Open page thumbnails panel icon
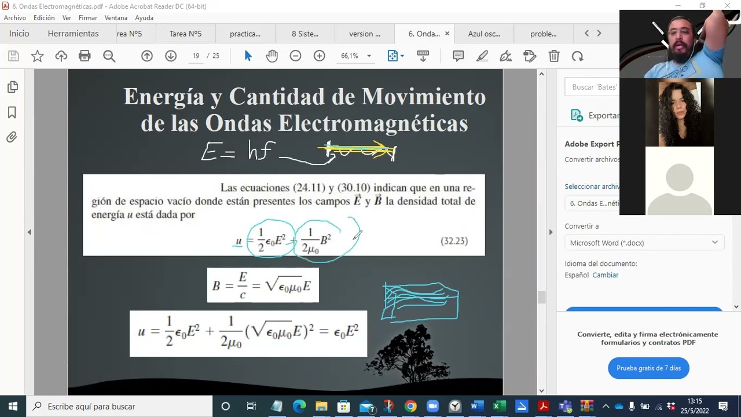The width and height of the screenshot is (741, 417). pos(12,87)
